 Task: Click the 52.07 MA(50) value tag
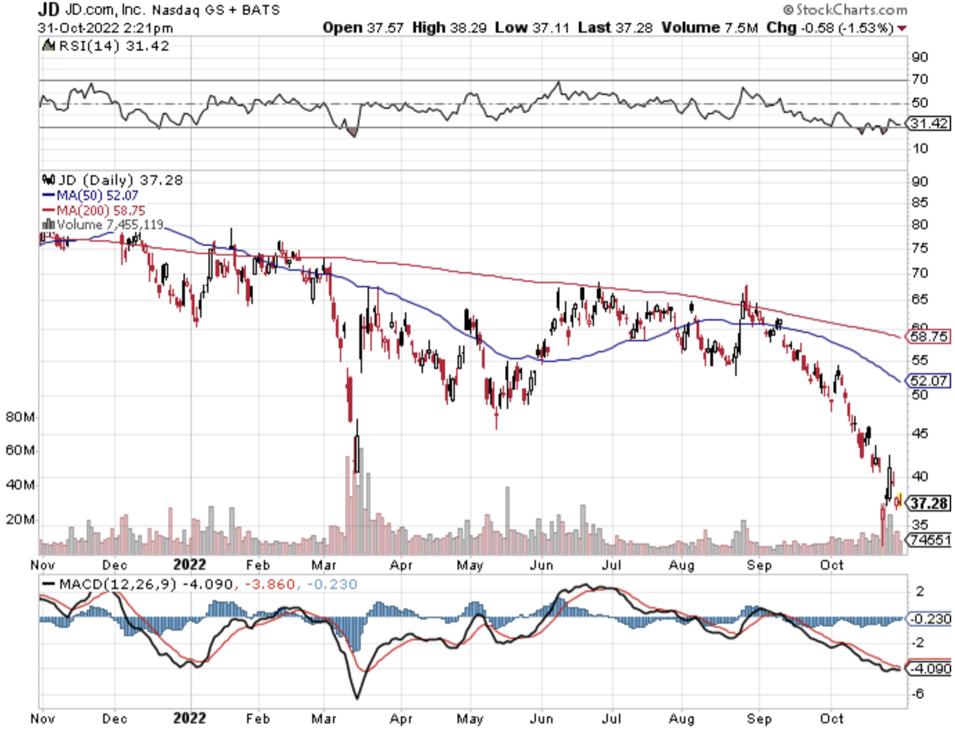927,380
